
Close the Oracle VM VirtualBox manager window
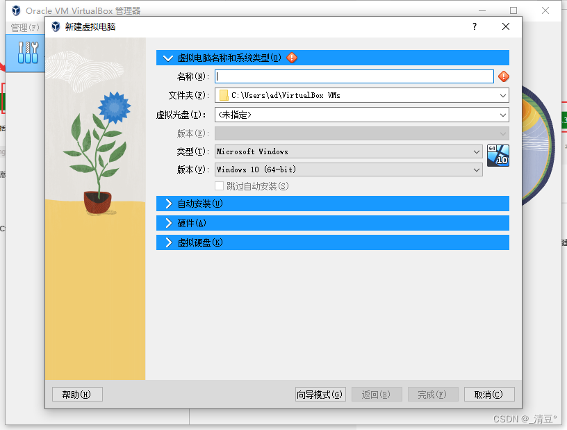tap(545, 10)
